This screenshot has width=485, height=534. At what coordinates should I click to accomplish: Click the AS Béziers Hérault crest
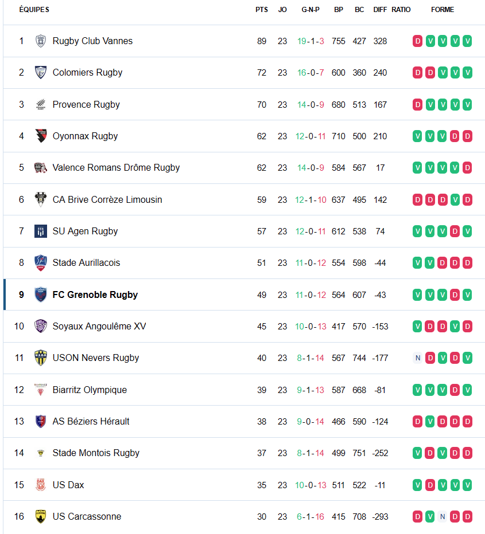[x=40, y=422]
